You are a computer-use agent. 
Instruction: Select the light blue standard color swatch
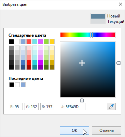click(x=23, y=42)
